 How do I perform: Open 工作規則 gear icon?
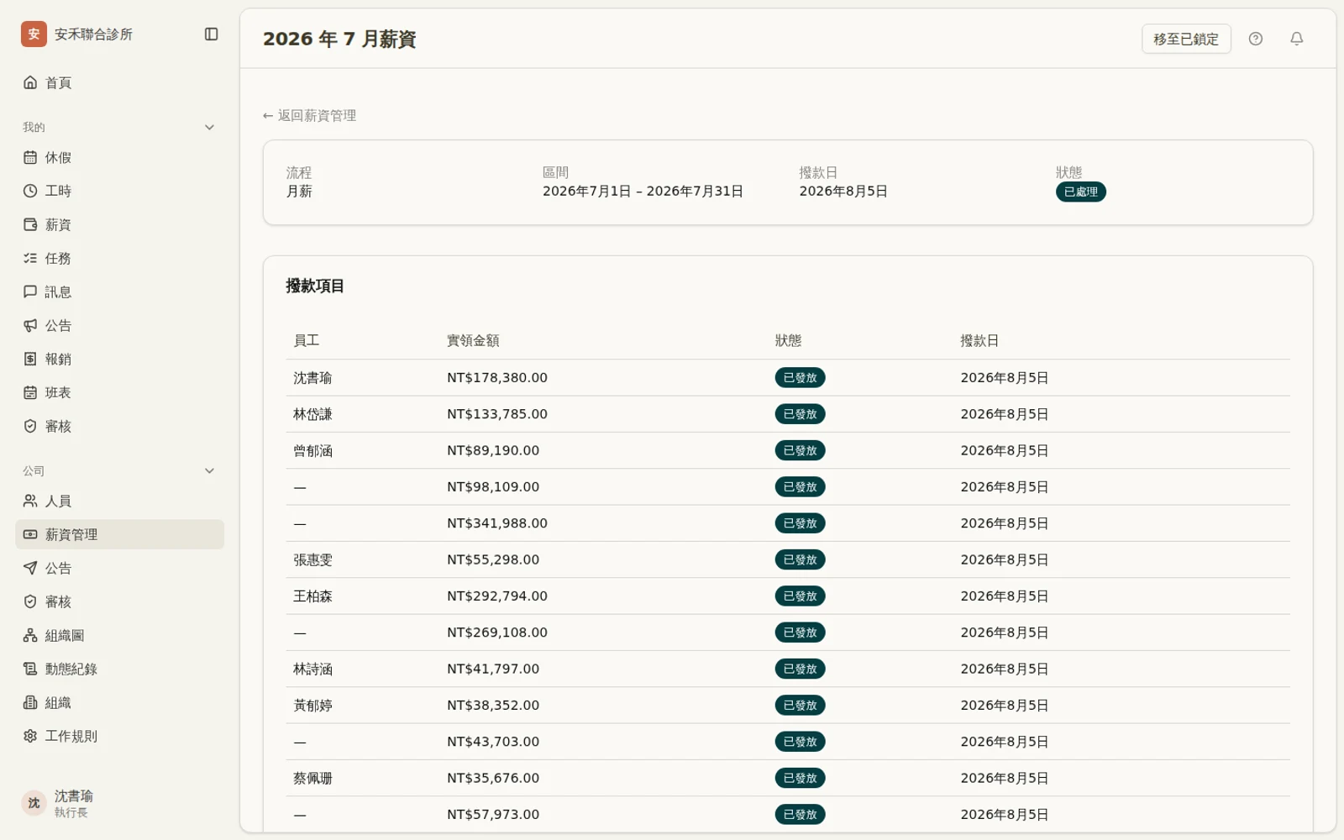pos(30,736)
